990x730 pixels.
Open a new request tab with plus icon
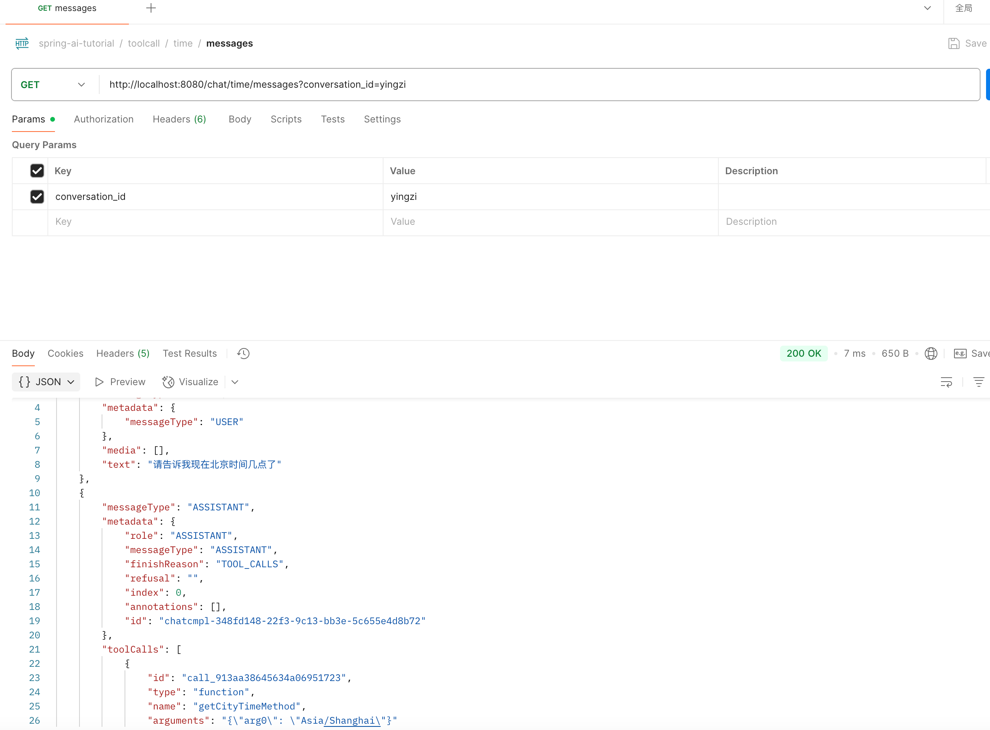[151, 8]
